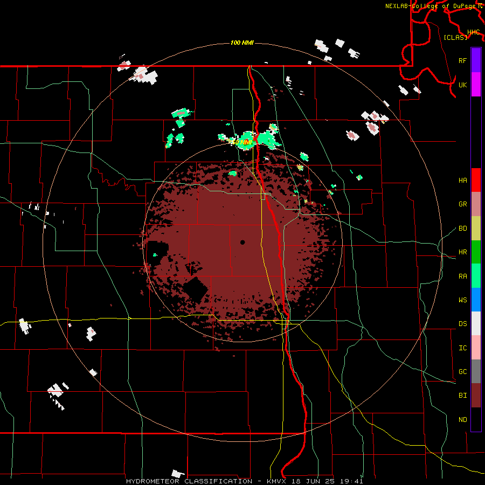Click the RF purple legend color swatch
This screenshot has height=485, width=485.
(476, 60)
